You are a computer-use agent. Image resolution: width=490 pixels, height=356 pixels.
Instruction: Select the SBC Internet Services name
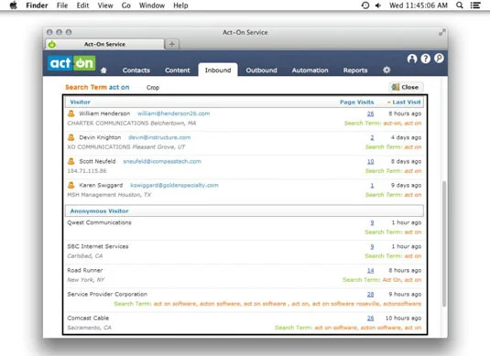click(x=98, y=246)
